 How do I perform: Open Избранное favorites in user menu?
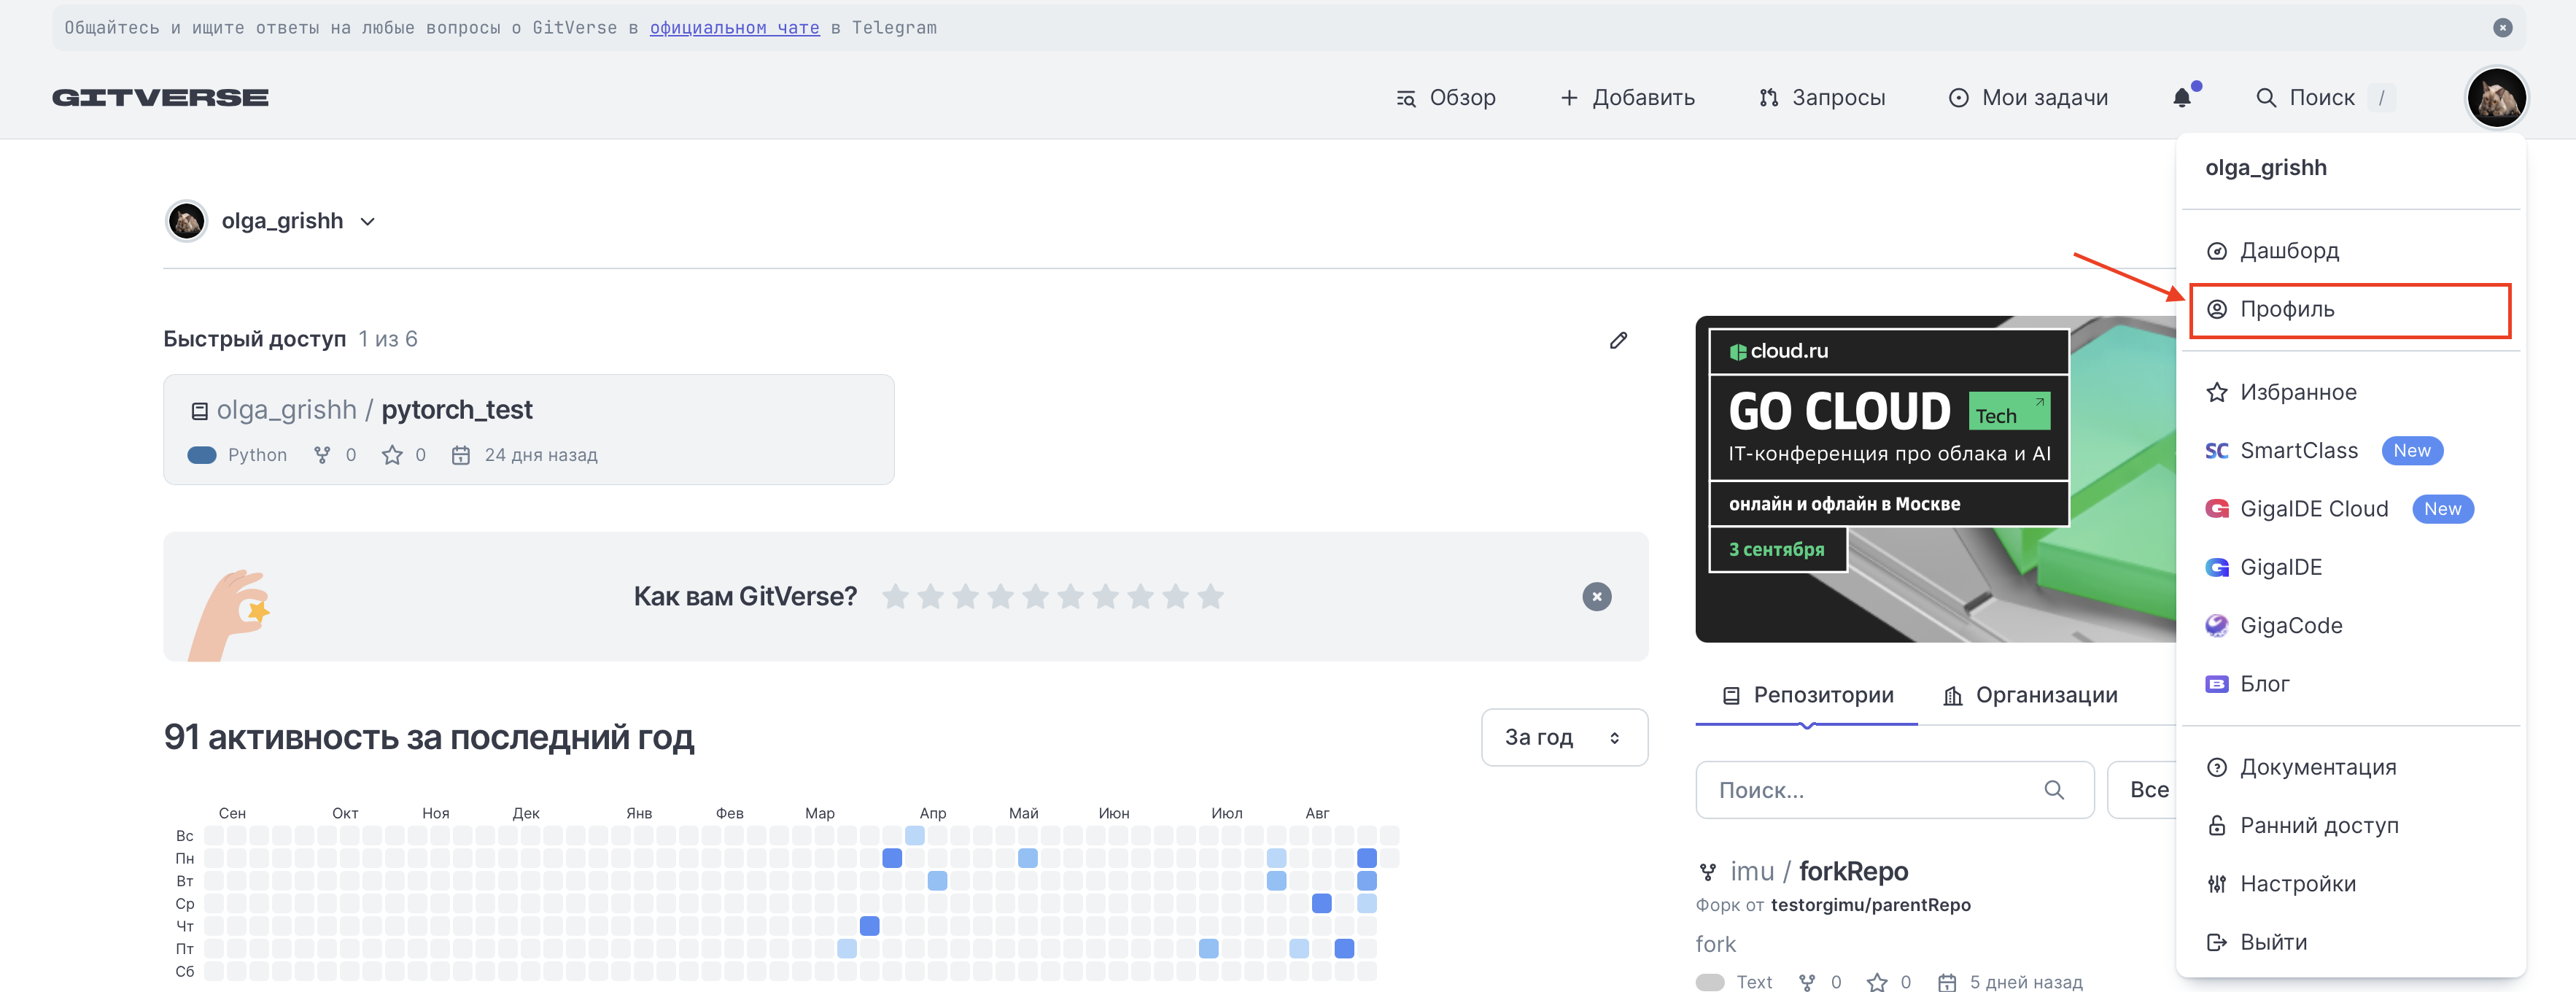tap(2350, 392)
